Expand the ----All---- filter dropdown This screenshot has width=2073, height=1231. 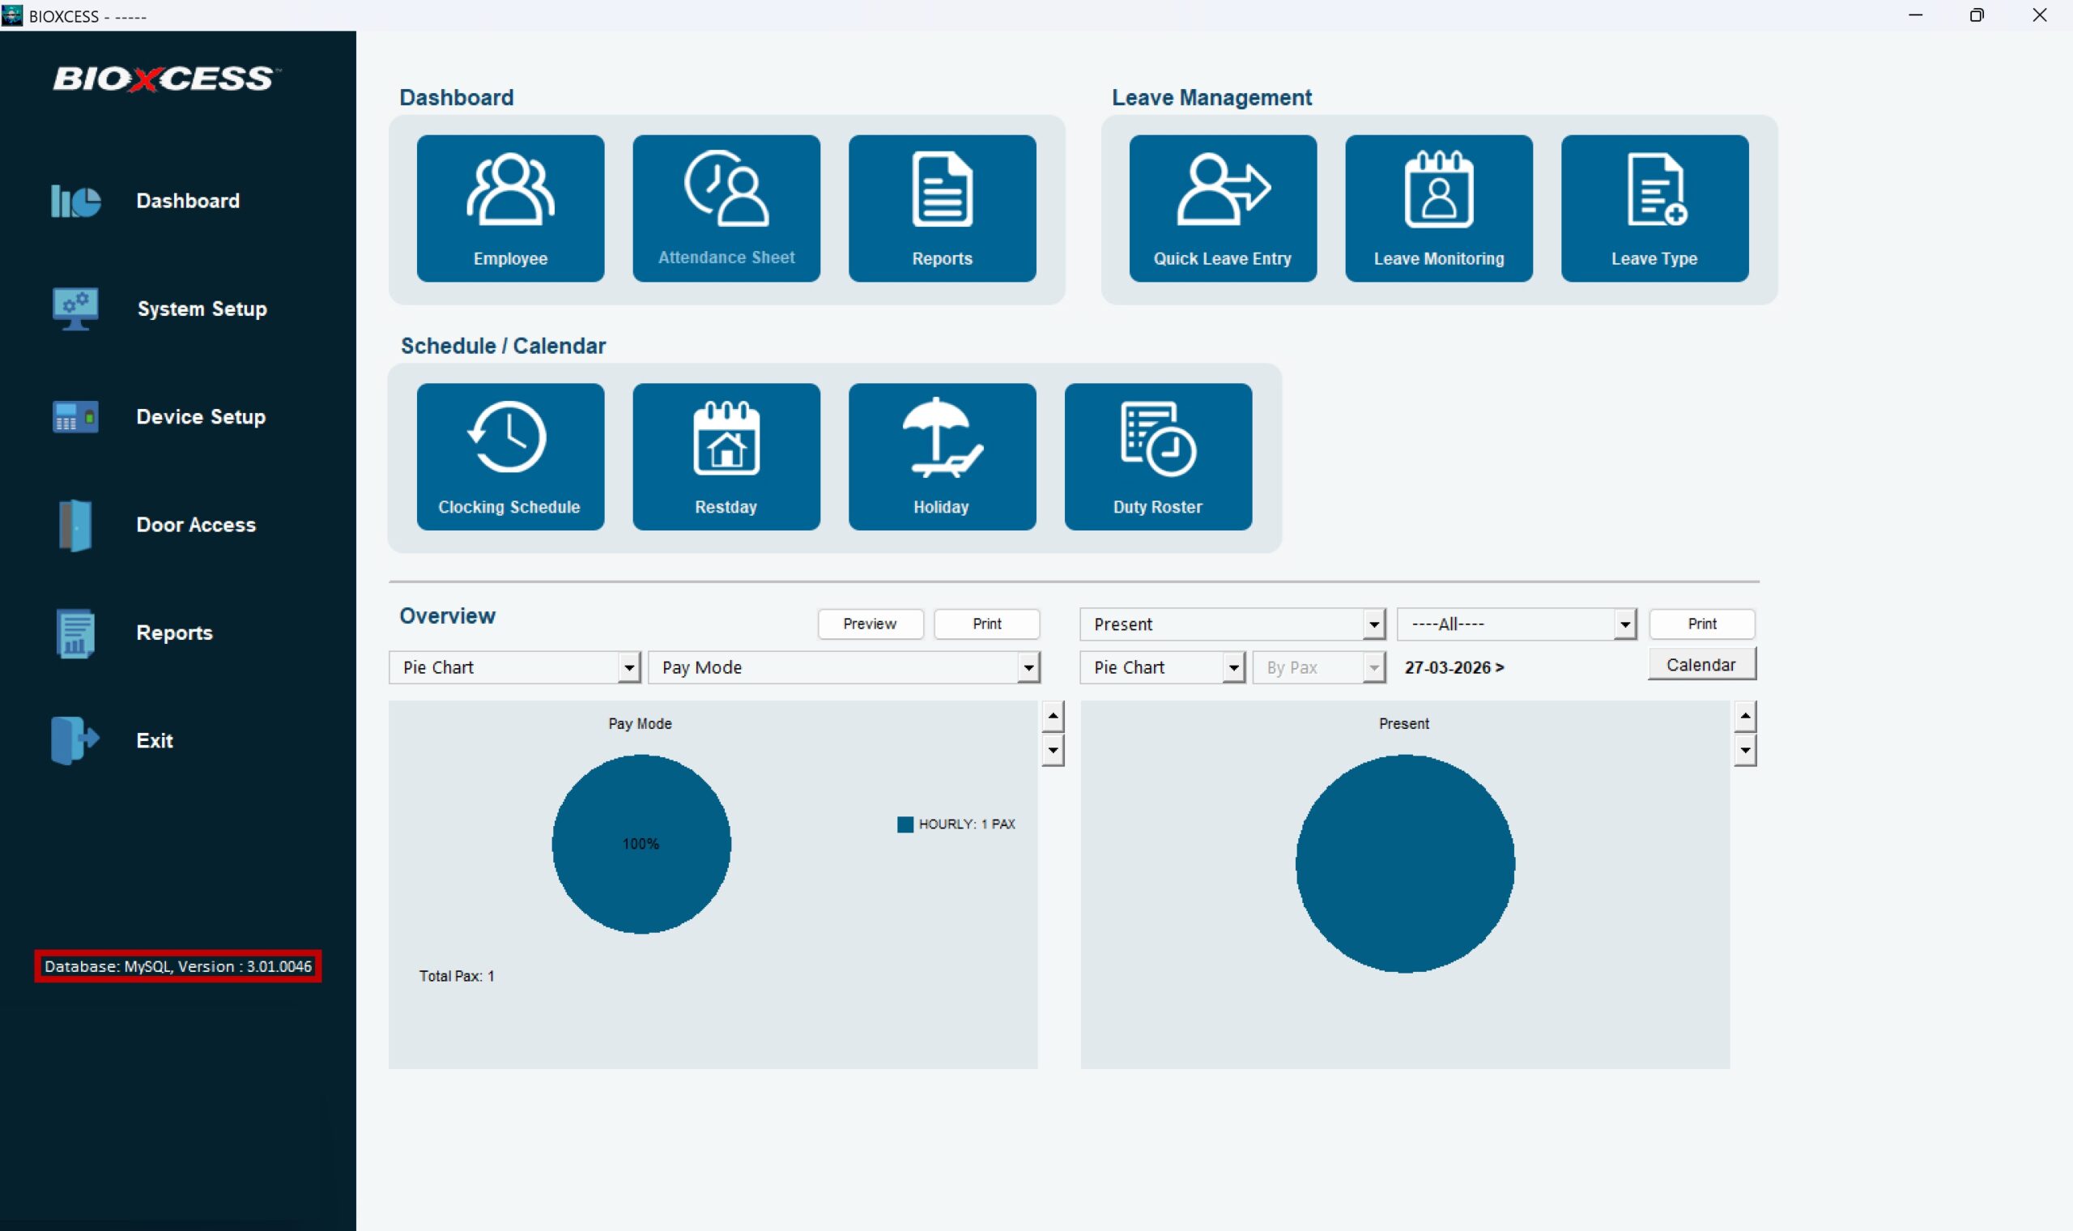point(1624,624)
